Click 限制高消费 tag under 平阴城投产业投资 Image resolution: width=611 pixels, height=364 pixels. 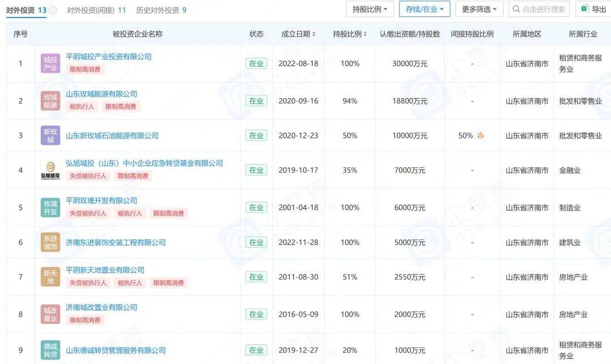[x=85, y=69]
